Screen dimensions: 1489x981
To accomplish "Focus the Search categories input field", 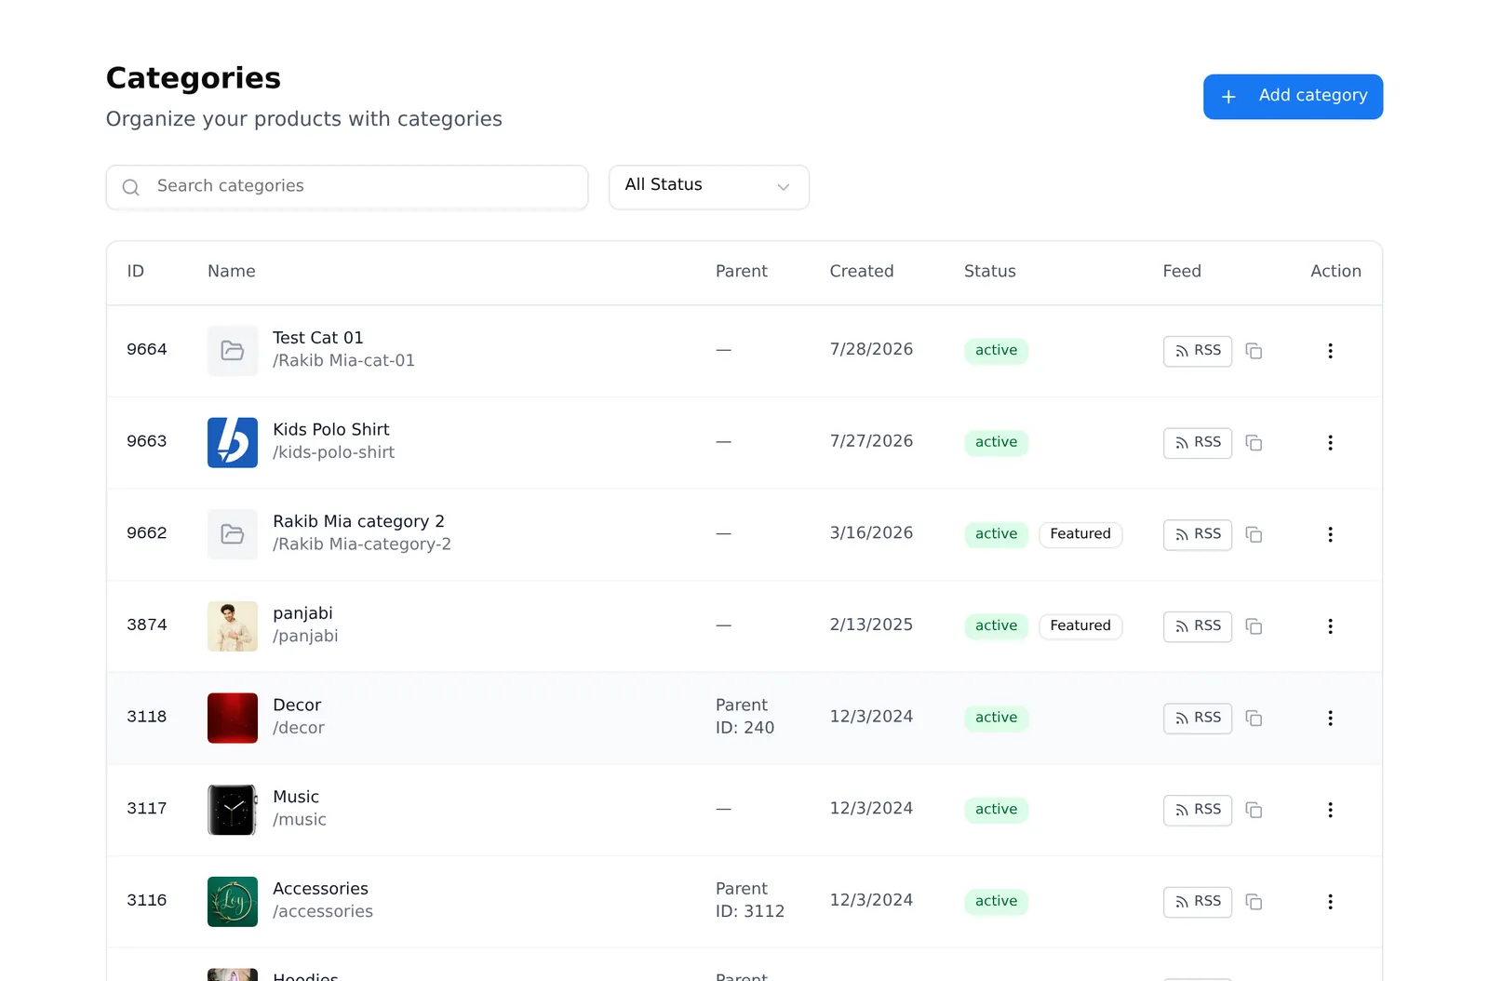I will (x=347, y=187).
